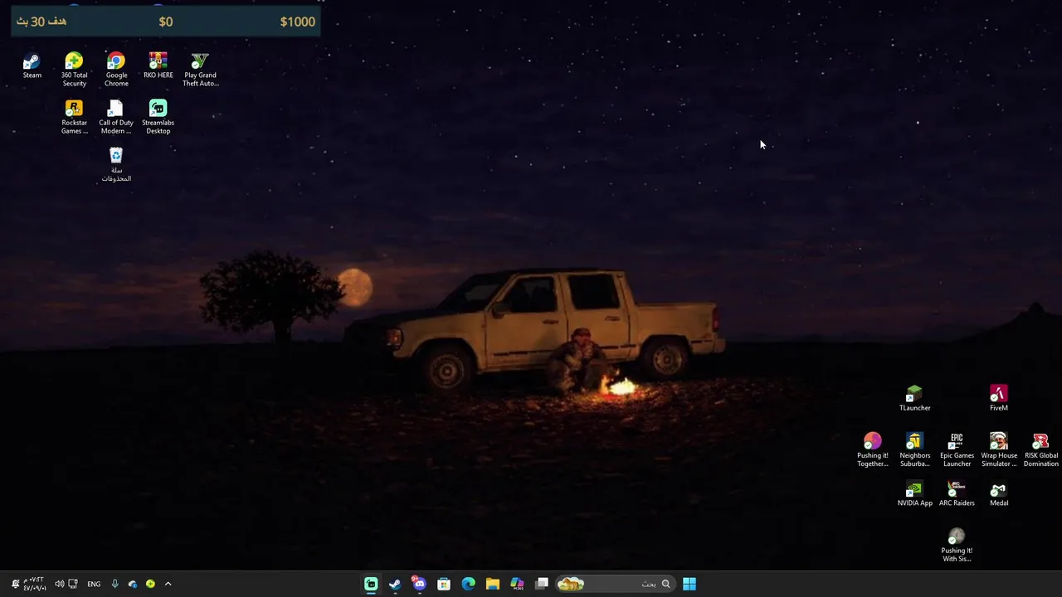This screenshot has height=597, width=1062.
Task: Click the $0 amount in goal overlay
Action: [x=166, y=22]
